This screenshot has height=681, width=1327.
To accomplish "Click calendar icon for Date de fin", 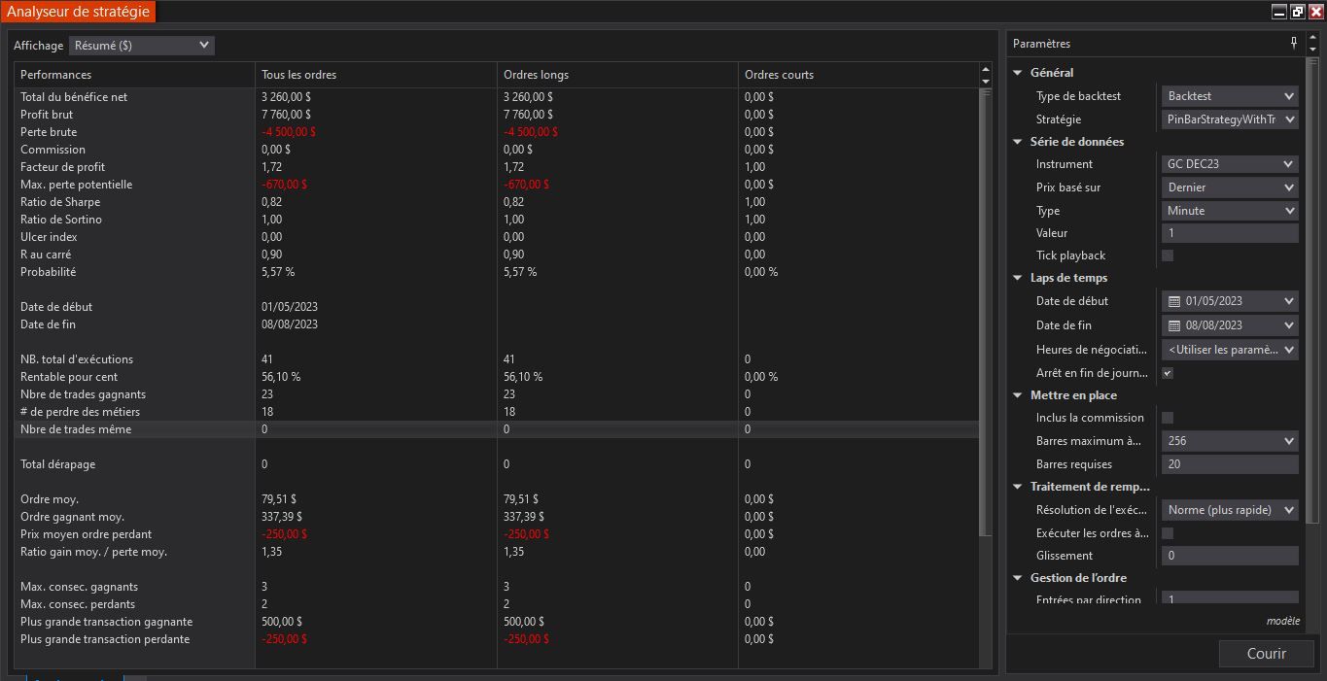I will point(1174,325).
